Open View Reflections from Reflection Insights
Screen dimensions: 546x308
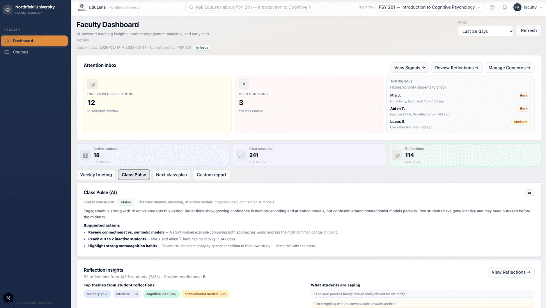[x=511, y=272]
